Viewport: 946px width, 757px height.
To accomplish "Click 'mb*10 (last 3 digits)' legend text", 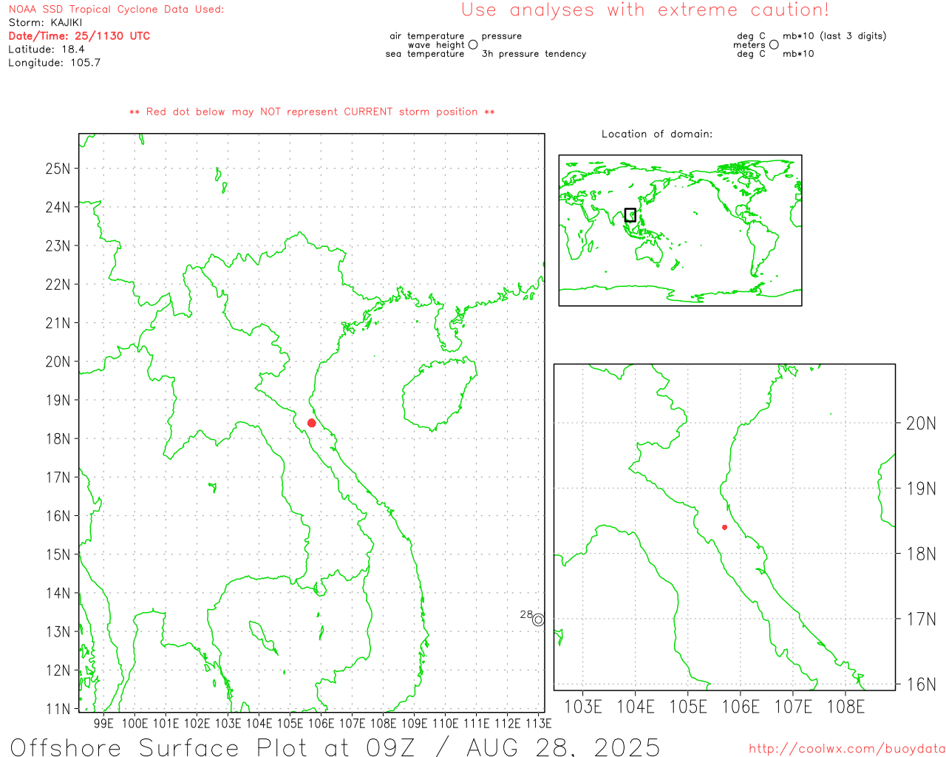I will [834, 35].
